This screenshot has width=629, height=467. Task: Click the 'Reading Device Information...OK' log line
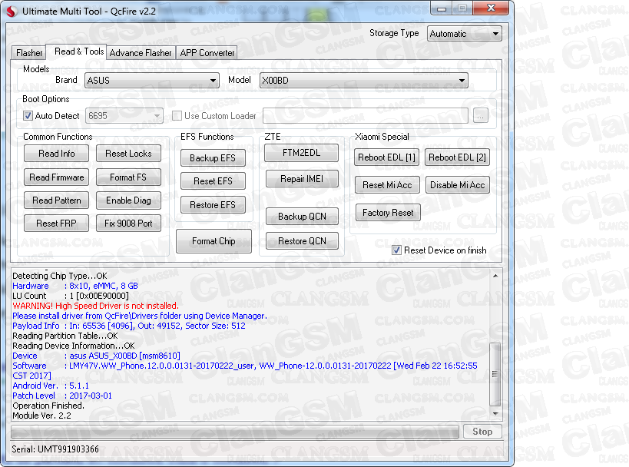point(74,346)
